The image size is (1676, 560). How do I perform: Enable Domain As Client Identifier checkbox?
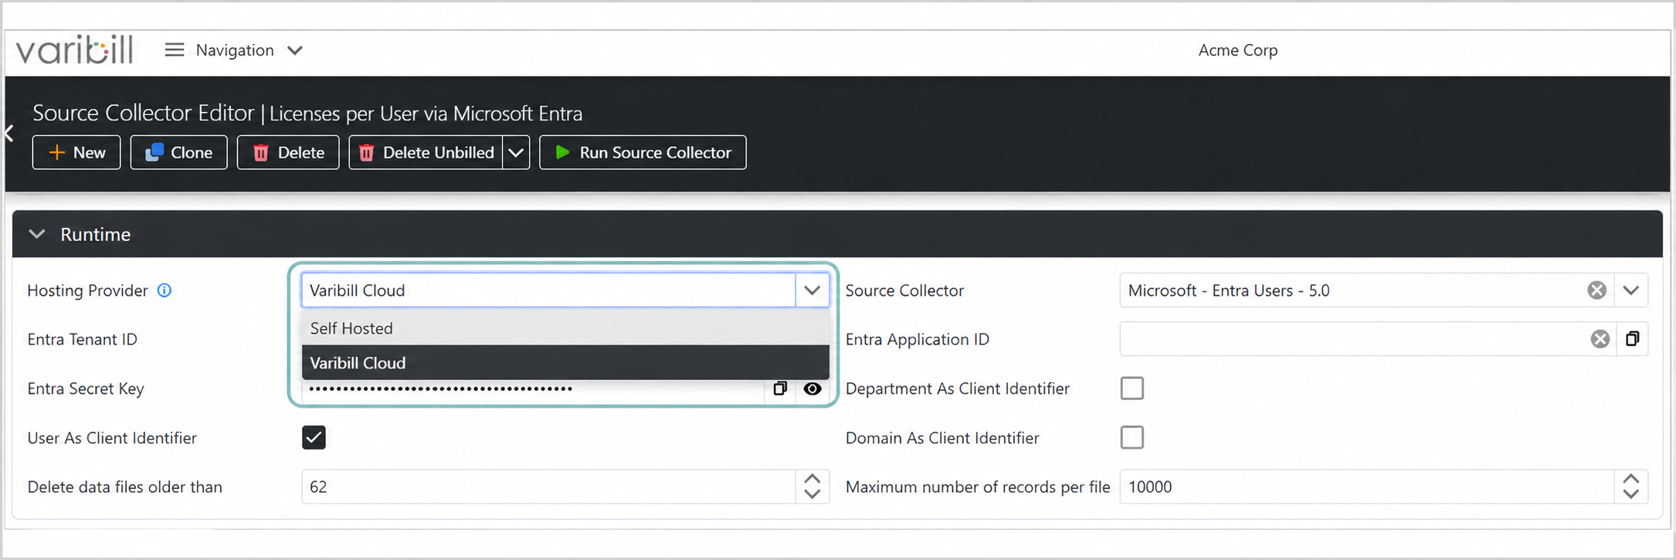[1132, 437]
